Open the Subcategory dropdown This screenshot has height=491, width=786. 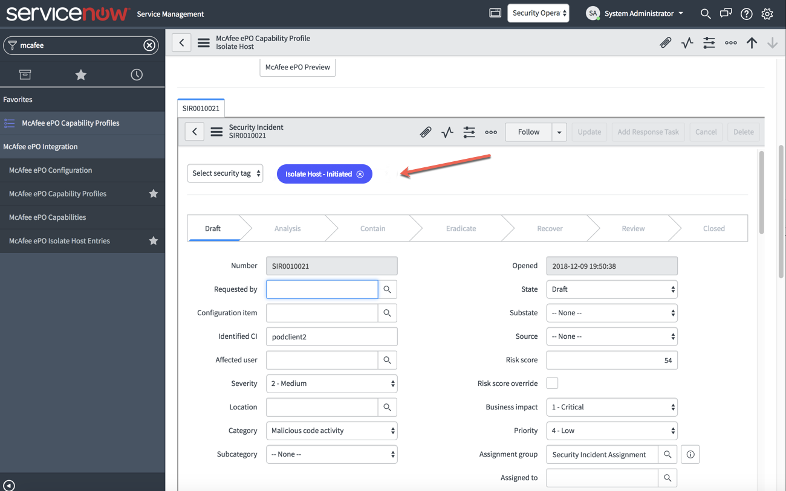[332, 454]
